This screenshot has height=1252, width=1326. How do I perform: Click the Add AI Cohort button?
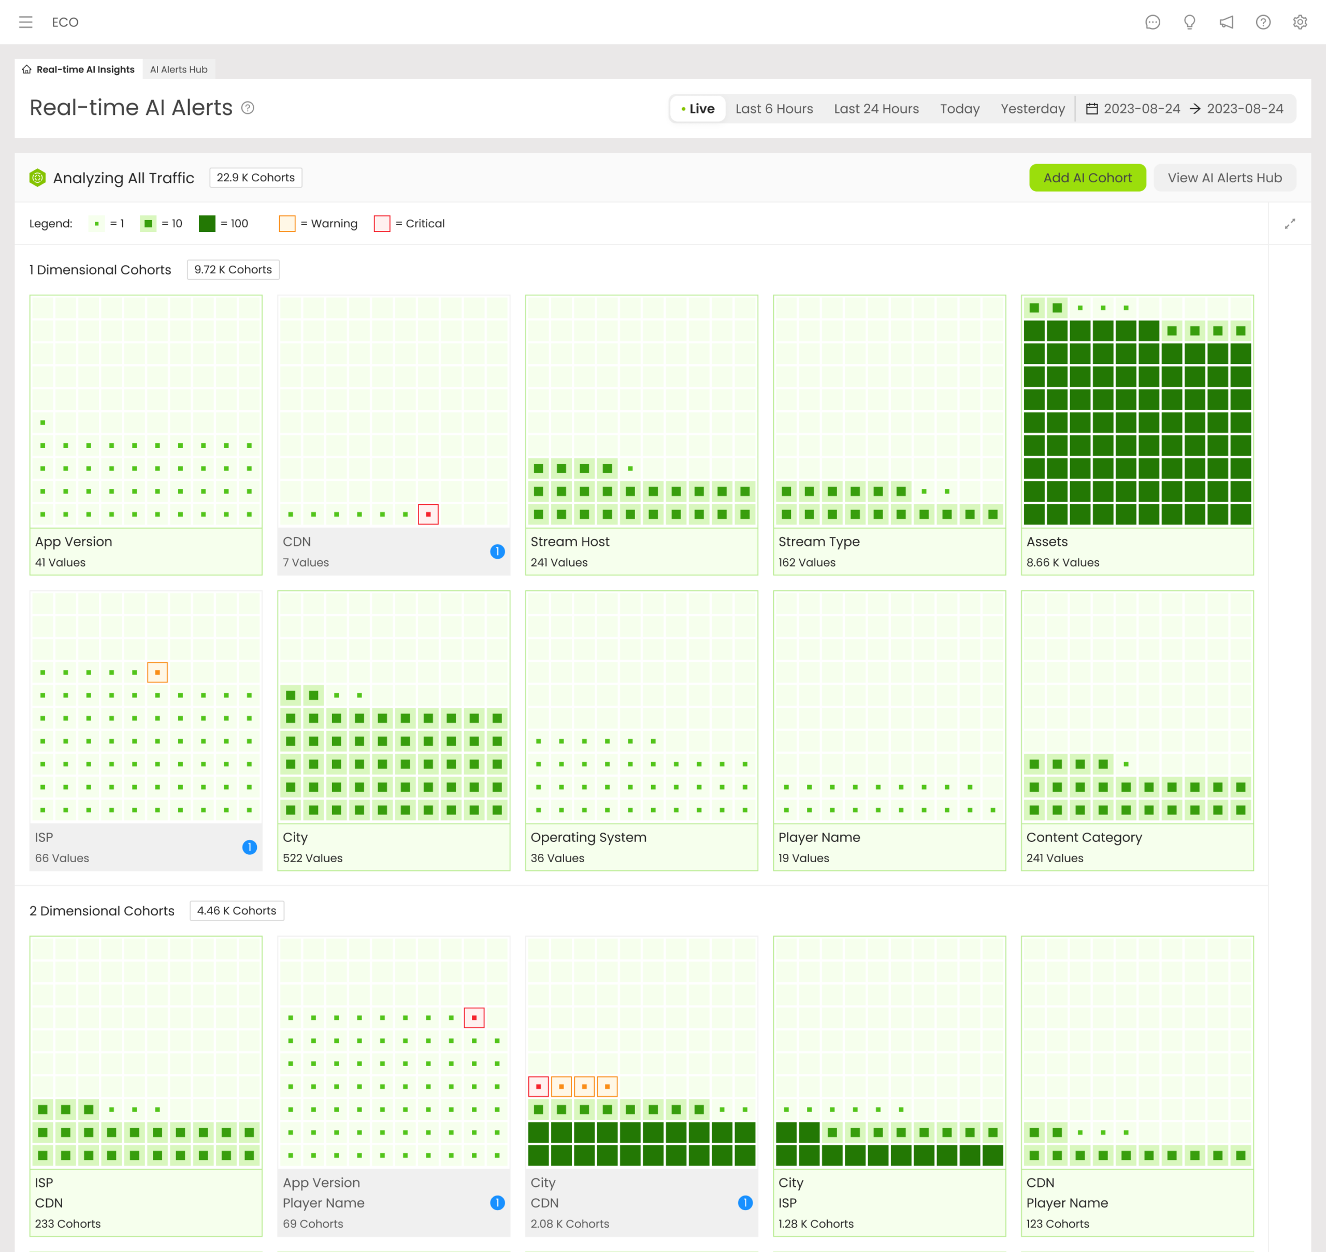[x=1087, y=178]
